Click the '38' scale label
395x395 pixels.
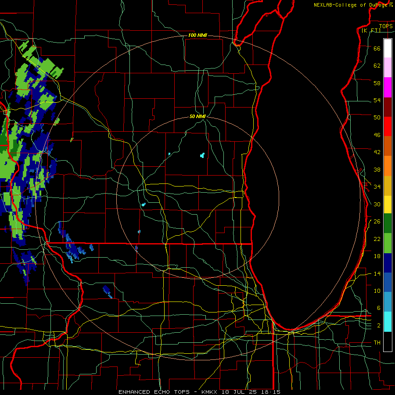[x=377, y=169]
